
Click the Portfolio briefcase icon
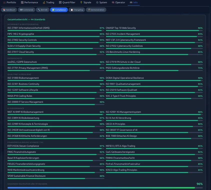(5, 2)
